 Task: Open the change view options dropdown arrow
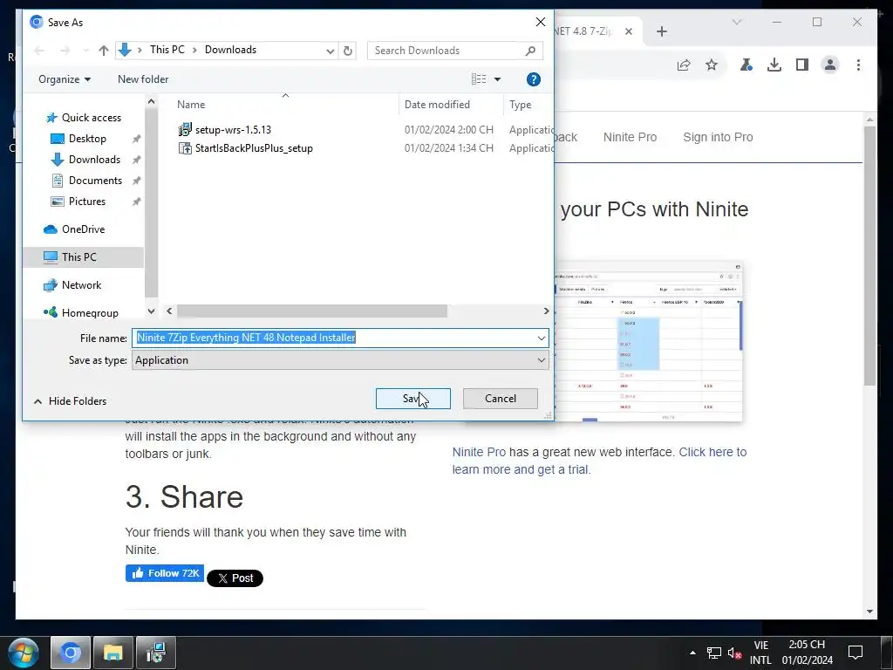497,79
